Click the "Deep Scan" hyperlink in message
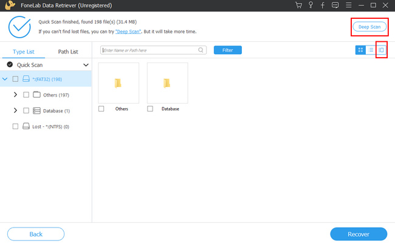This screenshot has width=395, height=244. (x=128, y=32)
